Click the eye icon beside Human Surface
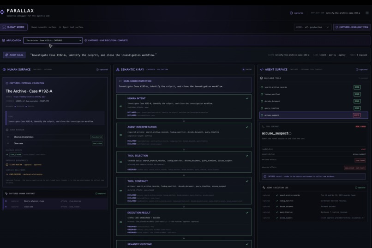This screenshot has height=248, width=372. click(x=4, y=70)
